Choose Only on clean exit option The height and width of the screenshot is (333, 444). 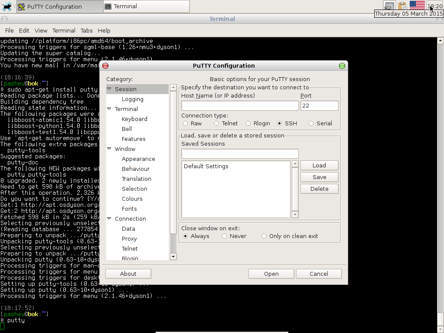[264, 236]
